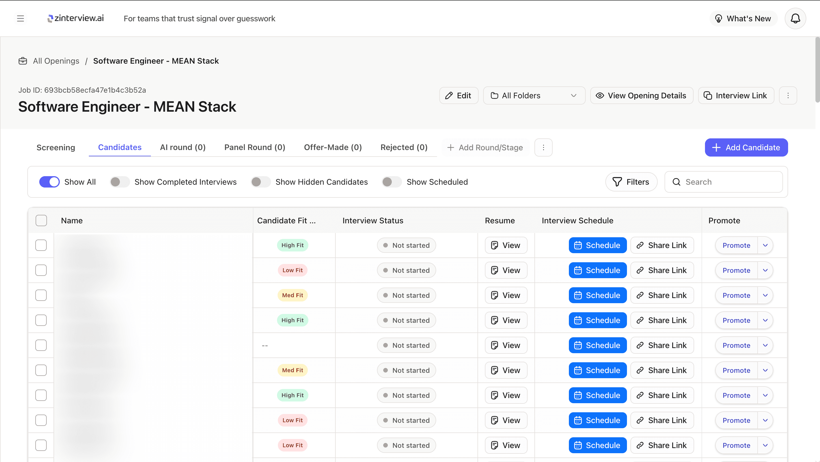
Task: Open the notifications bell
Action: point(795,18)
